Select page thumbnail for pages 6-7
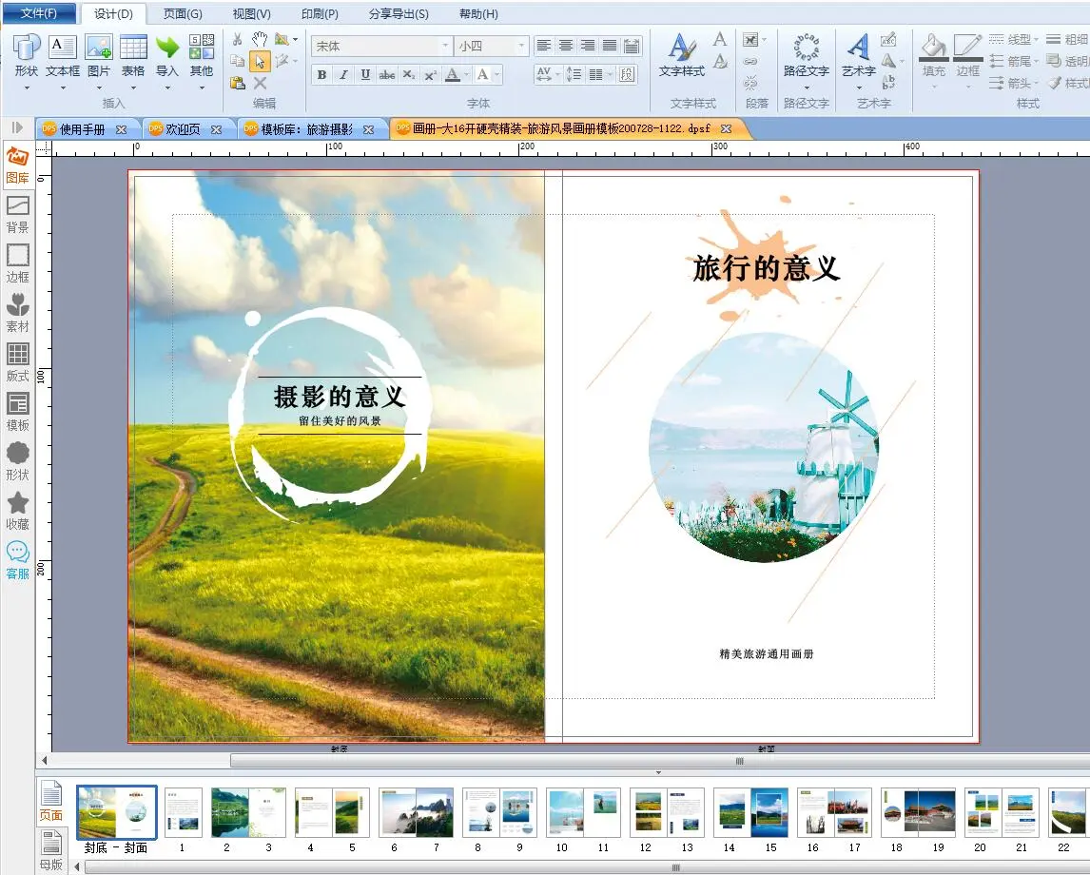 pyautogui.click(x=416, y=812)
